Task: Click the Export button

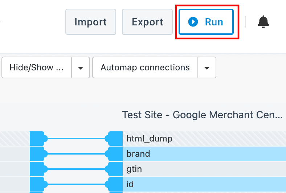Action: coord(147,22)
